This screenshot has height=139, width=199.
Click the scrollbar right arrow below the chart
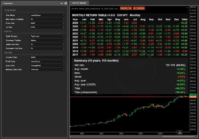[x=197, y=136]
